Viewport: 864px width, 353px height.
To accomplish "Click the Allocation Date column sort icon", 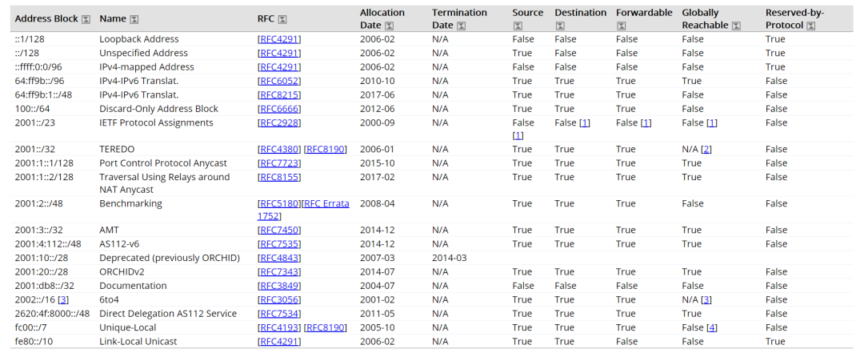I will [x=389, y=26].
